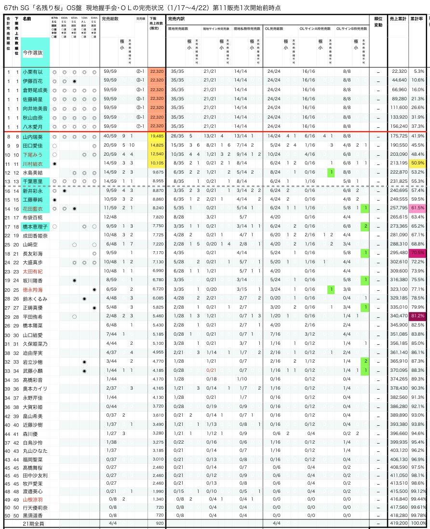Image resolution: width=430 pixels, height=529 pixels.
Task: Select the filled circle in 工藤華純's 67th SG column
Action: point(54,199)
